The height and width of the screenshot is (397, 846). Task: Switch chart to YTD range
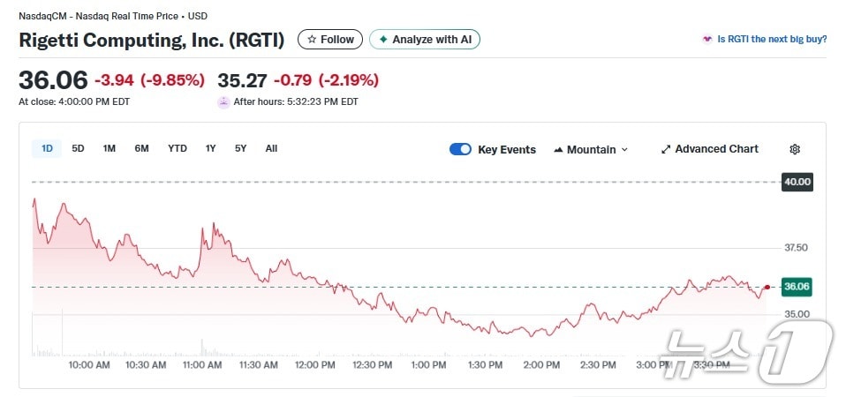[178, 148]
